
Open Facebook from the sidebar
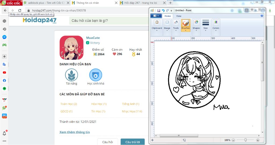(4, 80)
